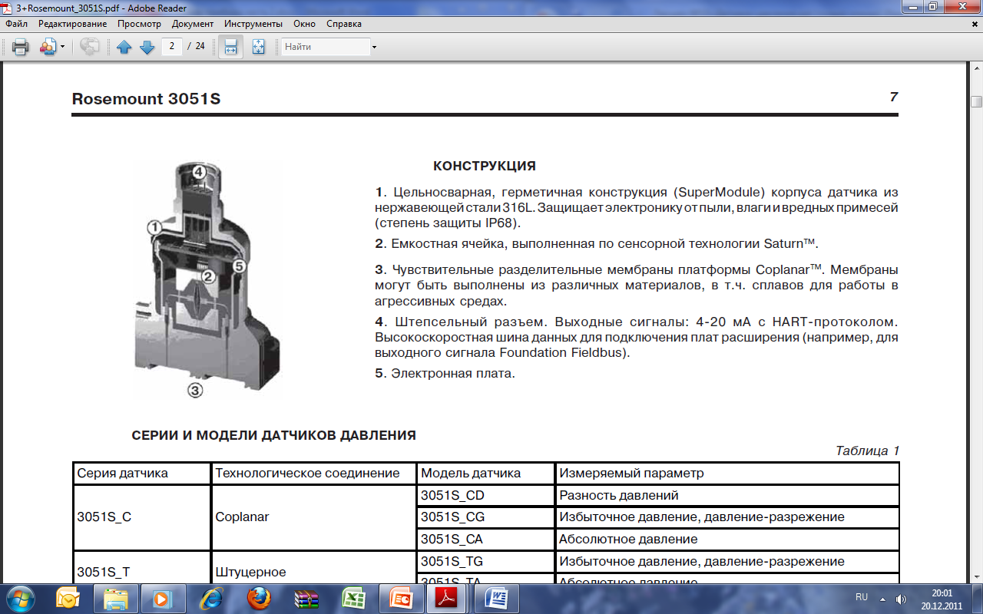This screenshot has width=983, height=614.
Task: Open the Справка menu
Action: coord(344,24)
